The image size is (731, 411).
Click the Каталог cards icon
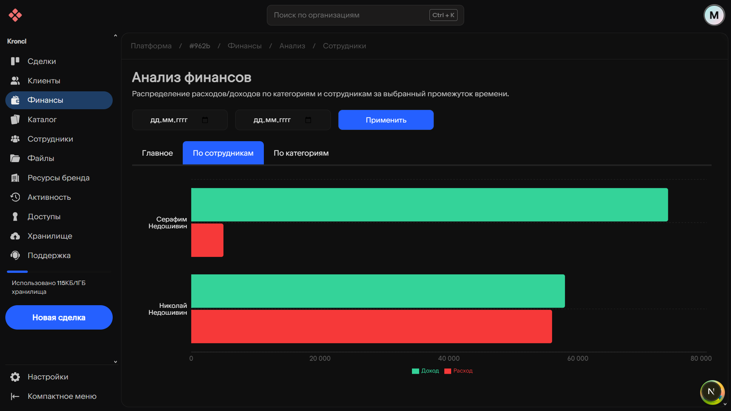click(15, 119)
